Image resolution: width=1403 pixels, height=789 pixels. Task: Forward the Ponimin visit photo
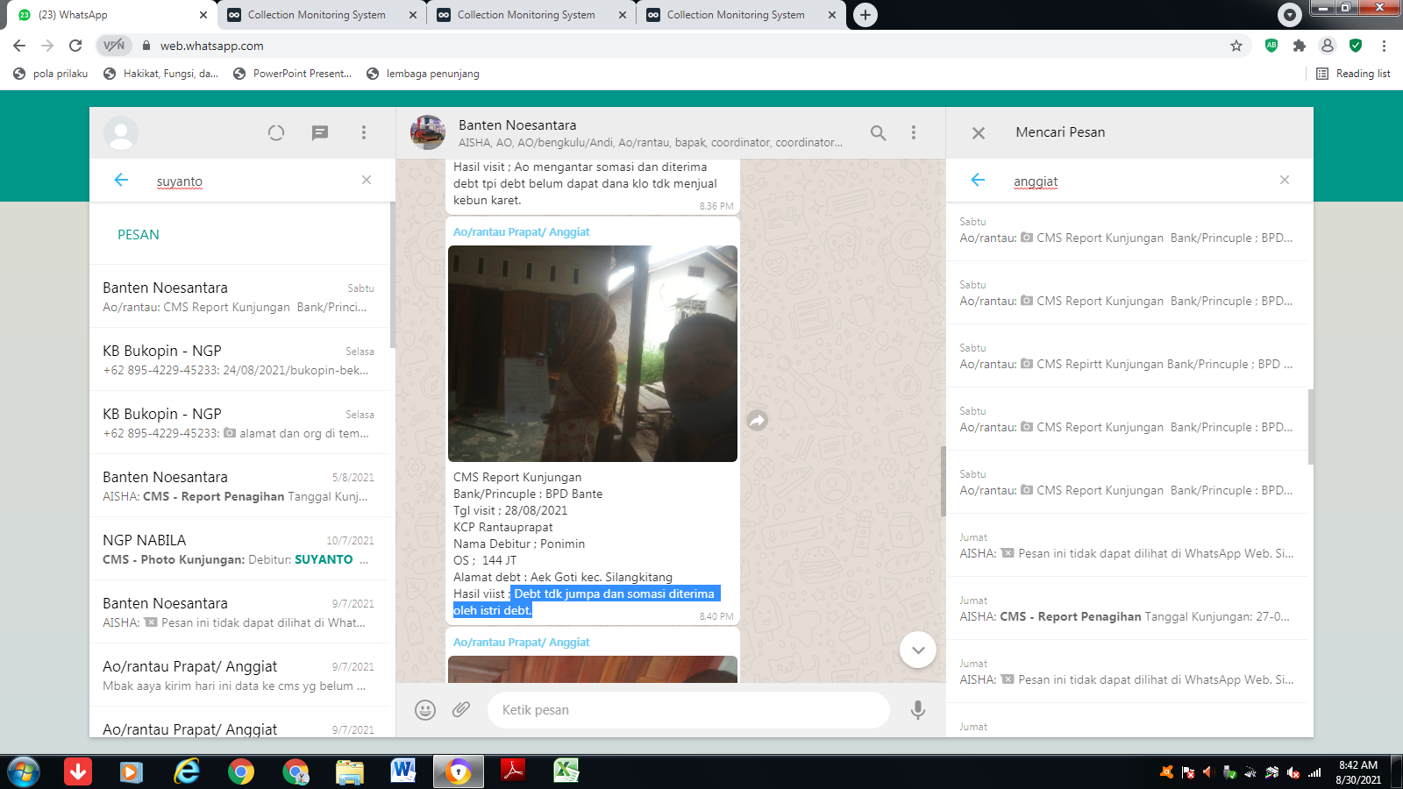(x=758, y=421)
